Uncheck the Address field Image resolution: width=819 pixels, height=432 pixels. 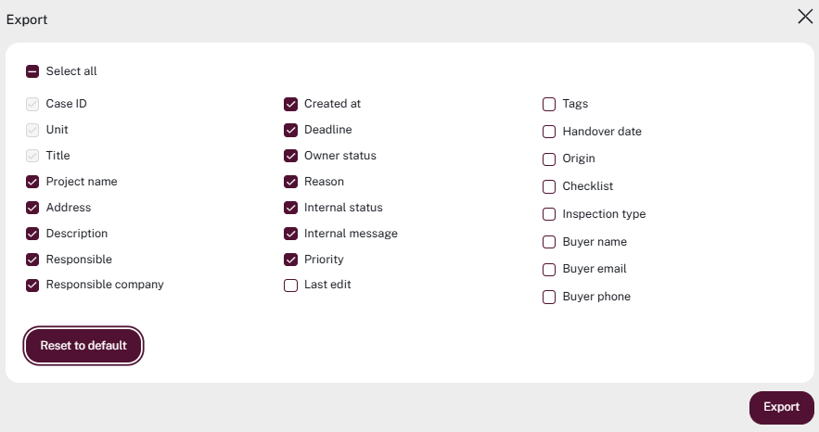tap(32, 208)
